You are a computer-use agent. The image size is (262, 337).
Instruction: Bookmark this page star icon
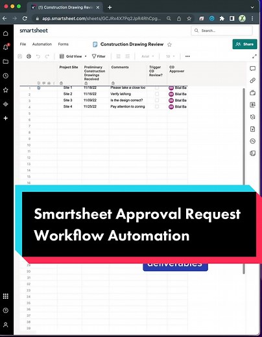click(189, 19)
